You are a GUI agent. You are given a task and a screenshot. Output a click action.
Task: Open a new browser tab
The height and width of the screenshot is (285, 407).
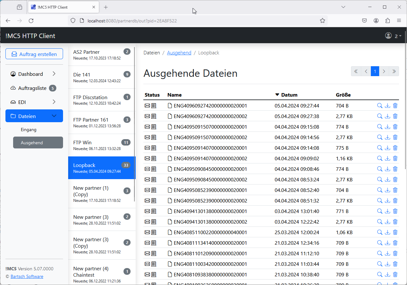(x=106, y=7)
